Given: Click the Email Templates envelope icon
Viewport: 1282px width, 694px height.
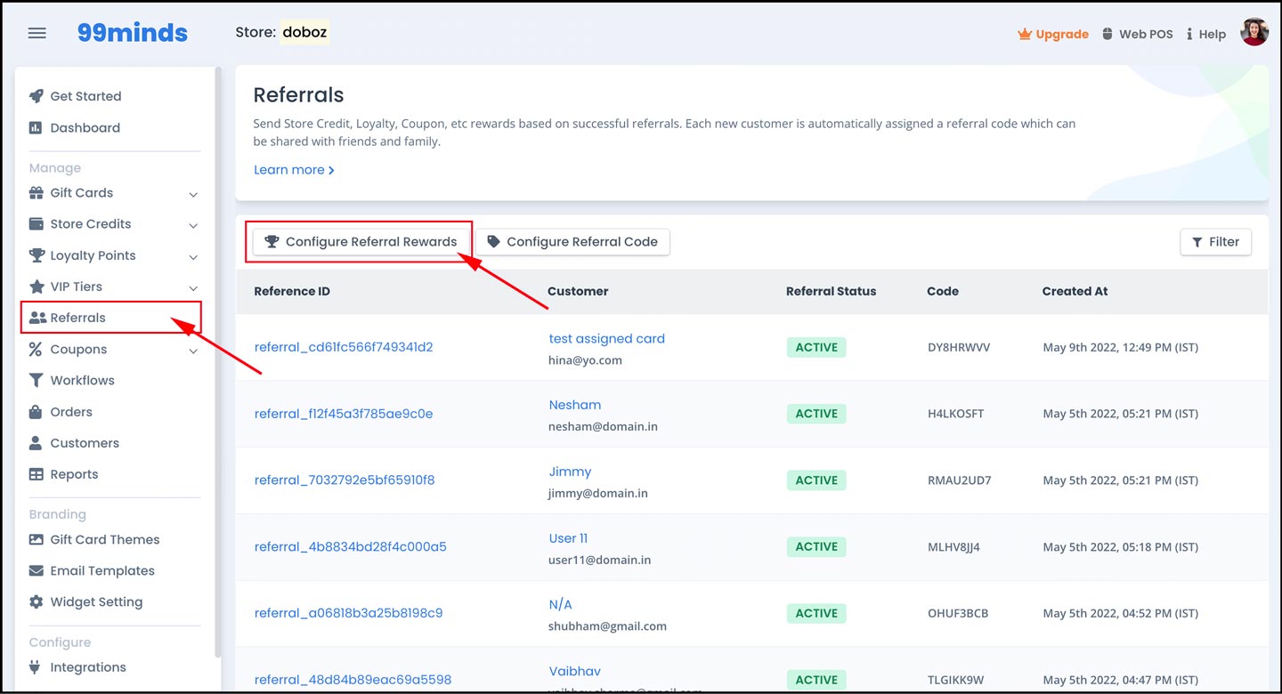Looking at the screenshot, I should click(x=36, y=570).
